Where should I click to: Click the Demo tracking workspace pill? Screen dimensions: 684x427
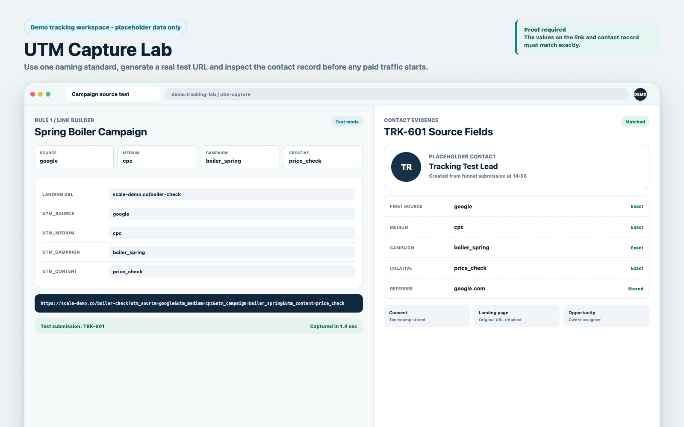point(106,27)
